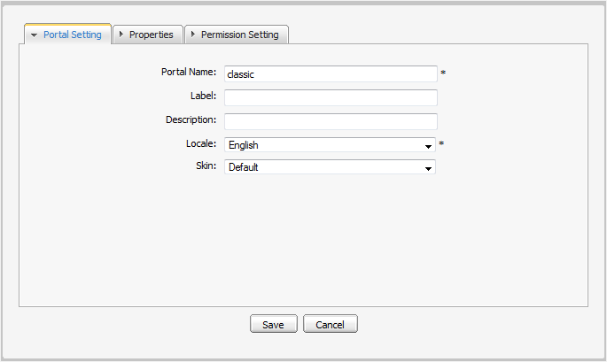Click into the empty Label text field
Viewport: 607px width, 362px height.
(330, 97)
